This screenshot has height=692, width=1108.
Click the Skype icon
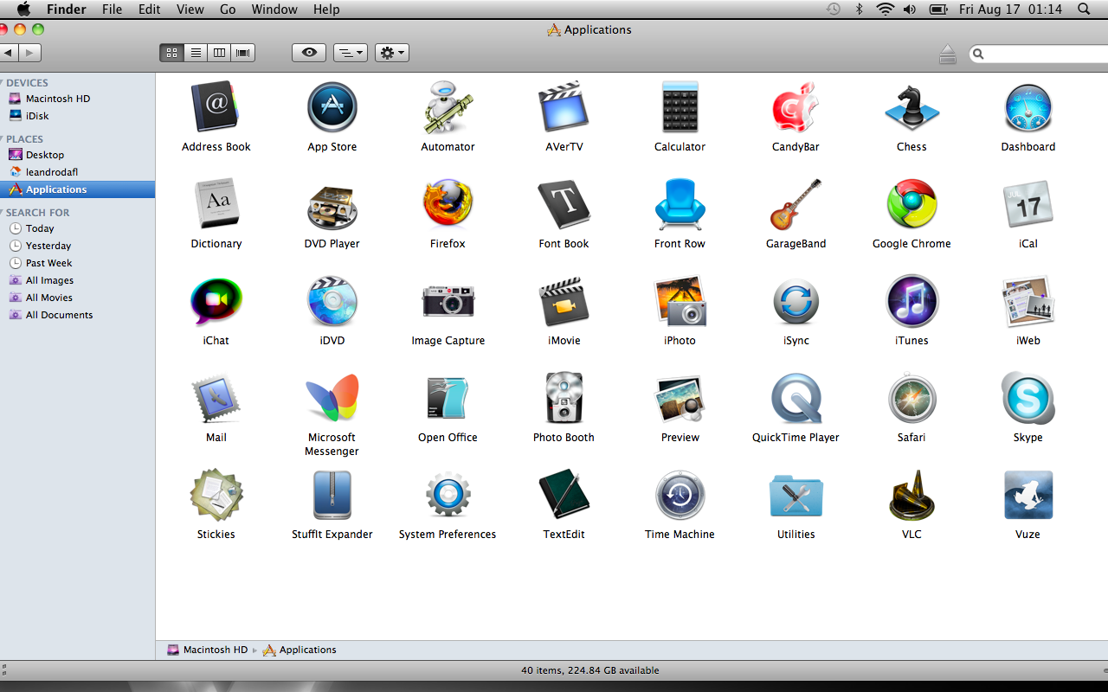(x=1027, y=398)
